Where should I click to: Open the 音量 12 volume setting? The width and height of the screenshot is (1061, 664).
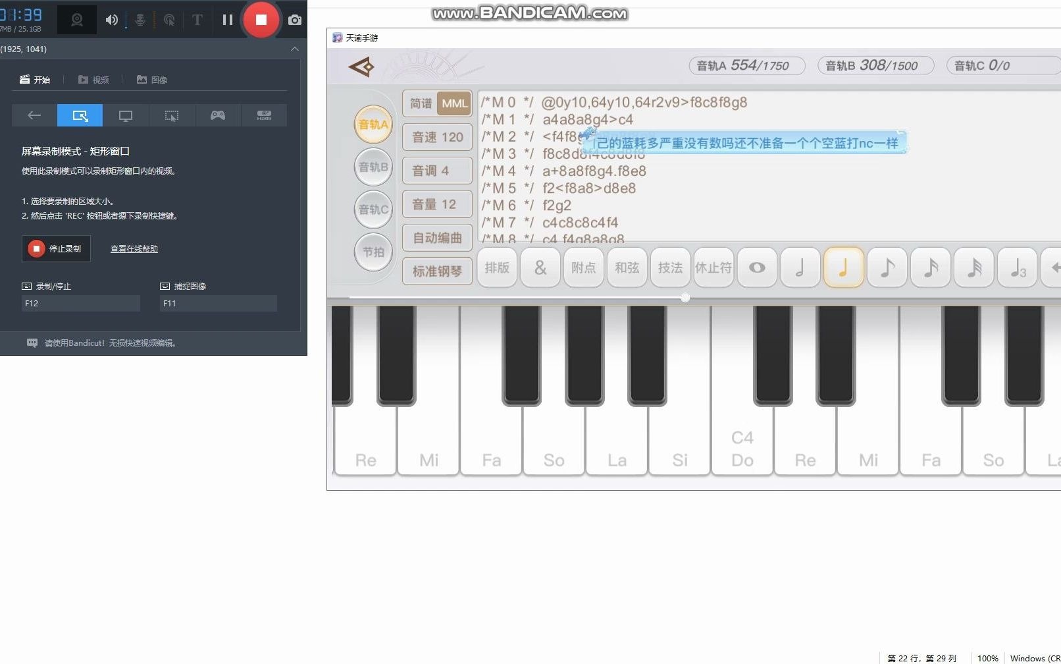click(x=437, y=204)
